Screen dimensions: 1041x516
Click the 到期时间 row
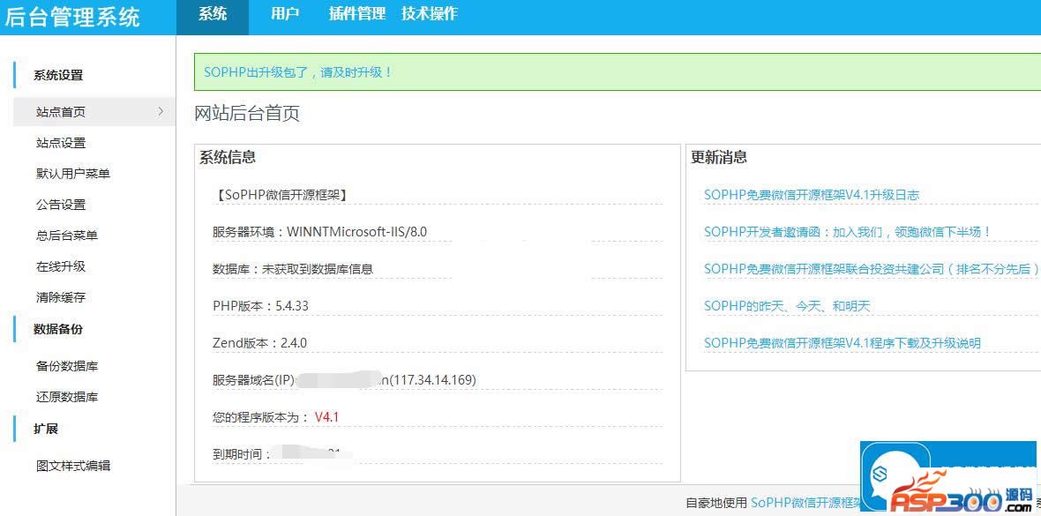(437, 454)
